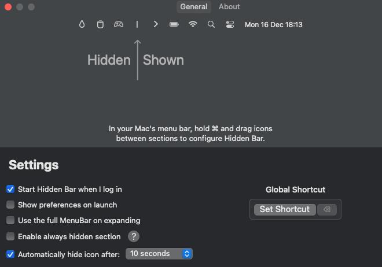The width and height of the screenshot is (382, 267).
Task: Click the vertical bar separator icon
Action: pos(137,24)
